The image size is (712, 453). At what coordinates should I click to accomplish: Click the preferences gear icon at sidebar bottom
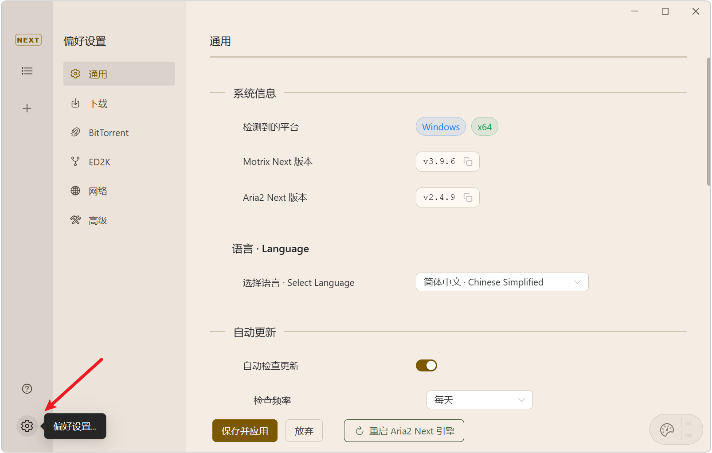27,426
